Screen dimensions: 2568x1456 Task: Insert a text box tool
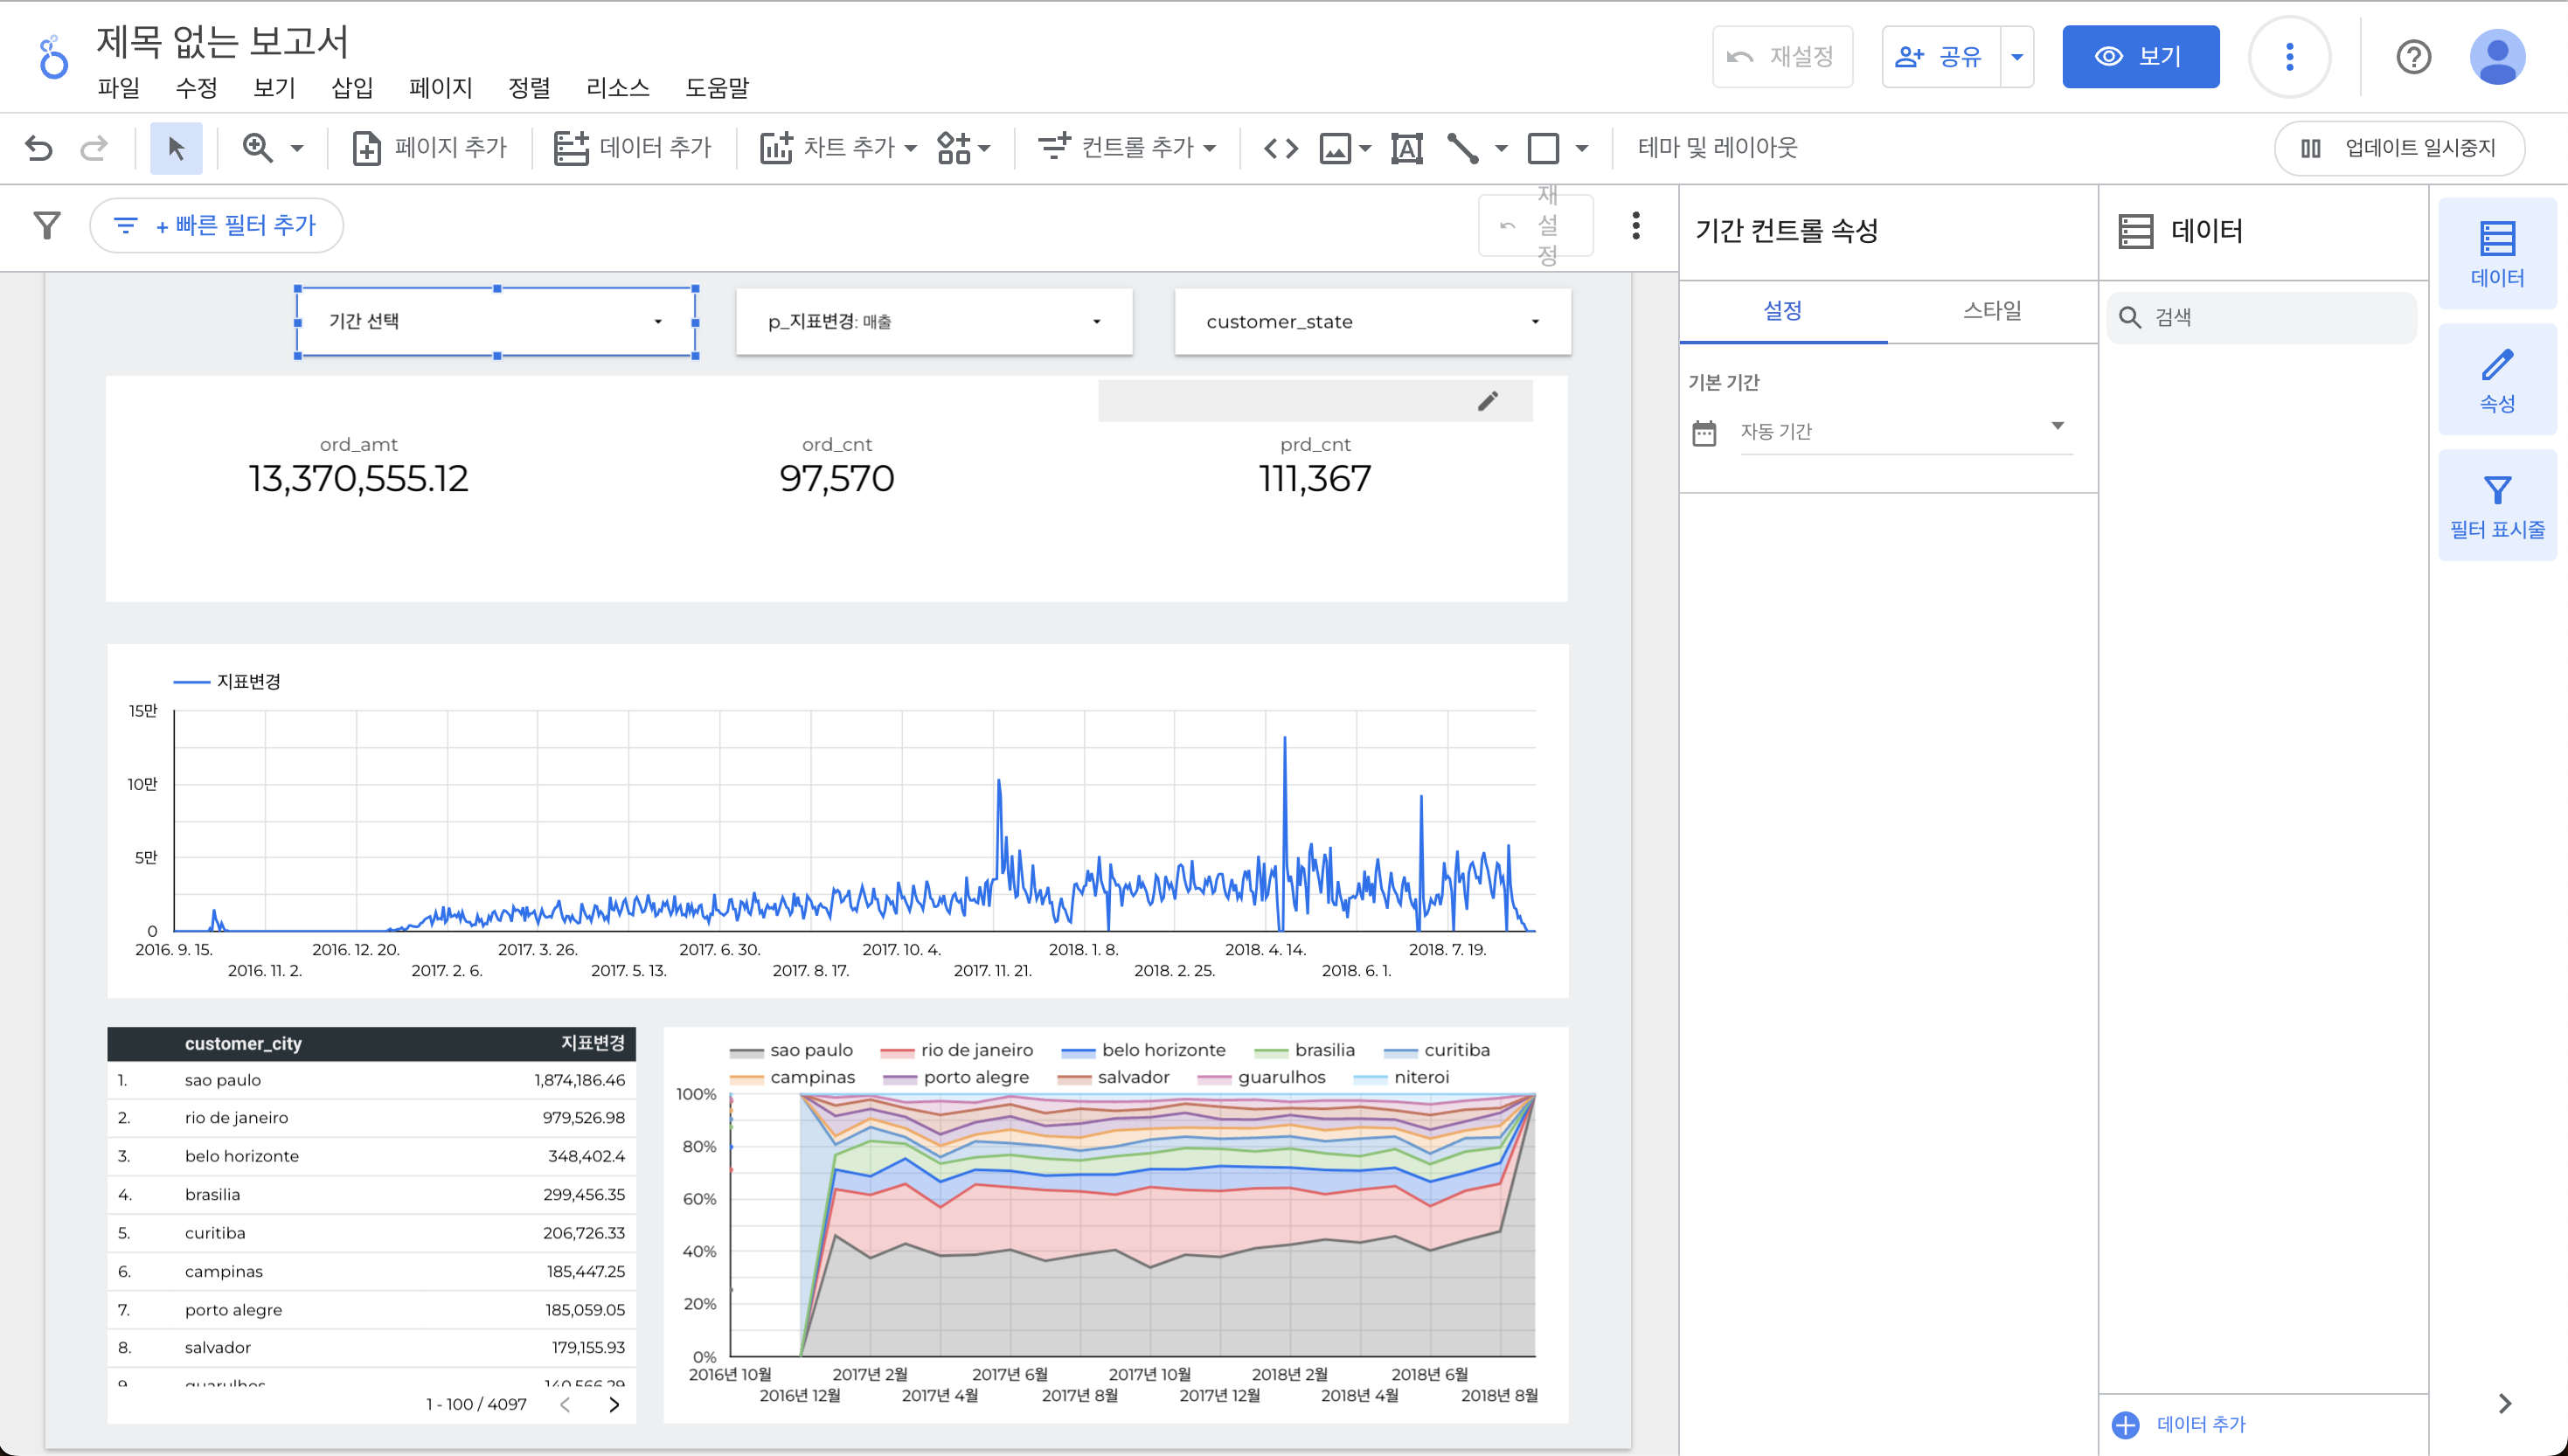1406,148
